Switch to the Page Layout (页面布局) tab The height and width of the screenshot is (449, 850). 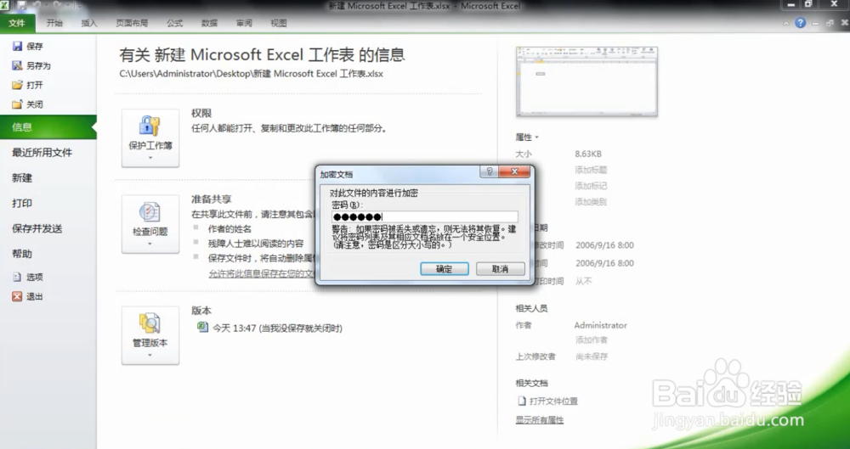pyautogui.click(x=132, y=23)
